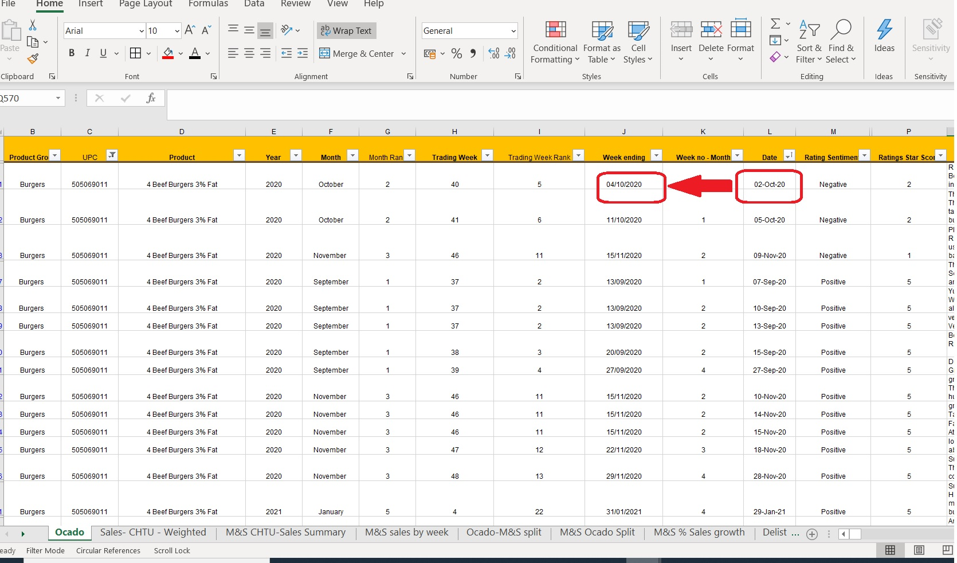Switch to M&S sales by week sheet

(406, 533)
